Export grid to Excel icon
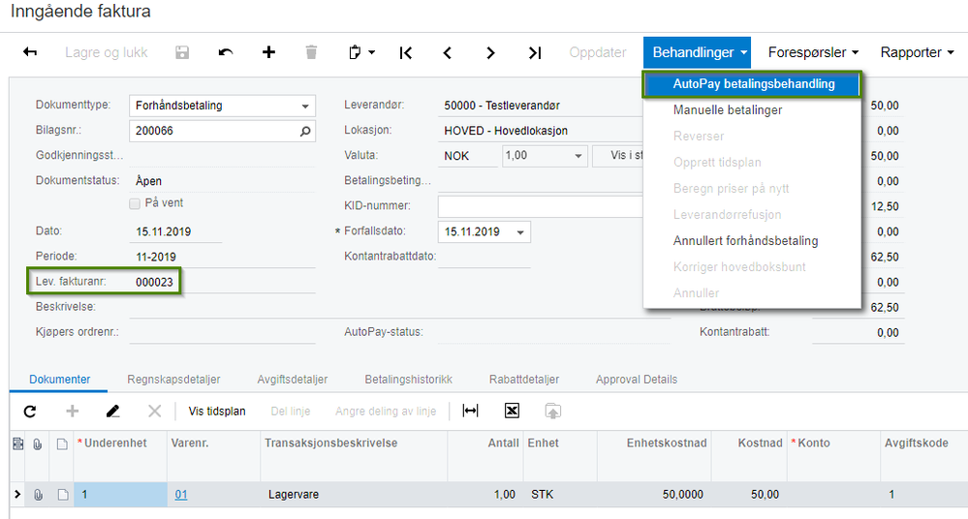 (x=512, y=411)
